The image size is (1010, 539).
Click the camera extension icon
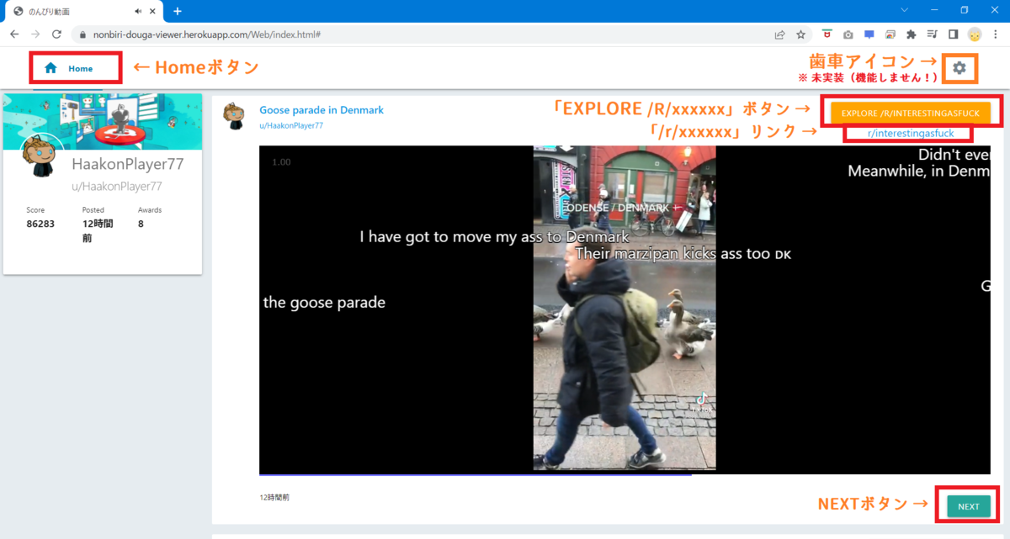point(848,34)
